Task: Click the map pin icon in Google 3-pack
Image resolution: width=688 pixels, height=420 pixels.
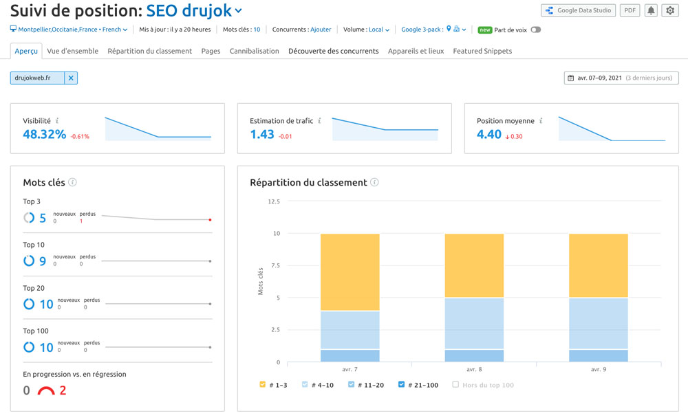Action: (449, 29)
